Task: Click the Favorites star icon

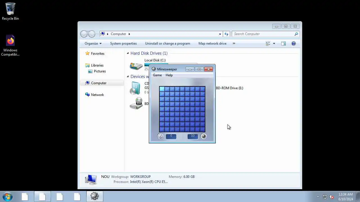Action: [x=87, y=53]
